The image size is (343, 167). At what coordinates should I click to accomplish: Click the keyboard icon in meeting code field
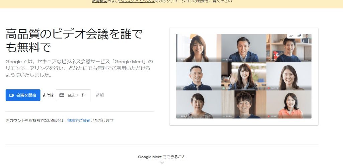point(62,95)
